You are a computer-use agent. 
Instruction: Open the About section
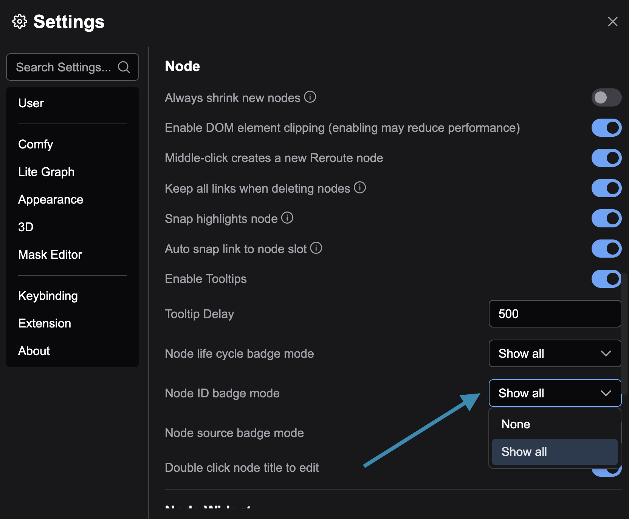click(34, 351)
